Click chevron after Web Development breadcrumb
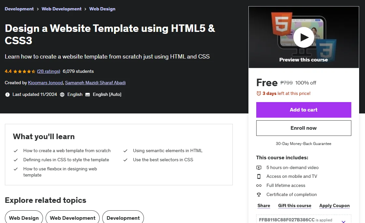The width and height of the screenshot is (365, 223). pyautogui.click(x=85, y=9)
